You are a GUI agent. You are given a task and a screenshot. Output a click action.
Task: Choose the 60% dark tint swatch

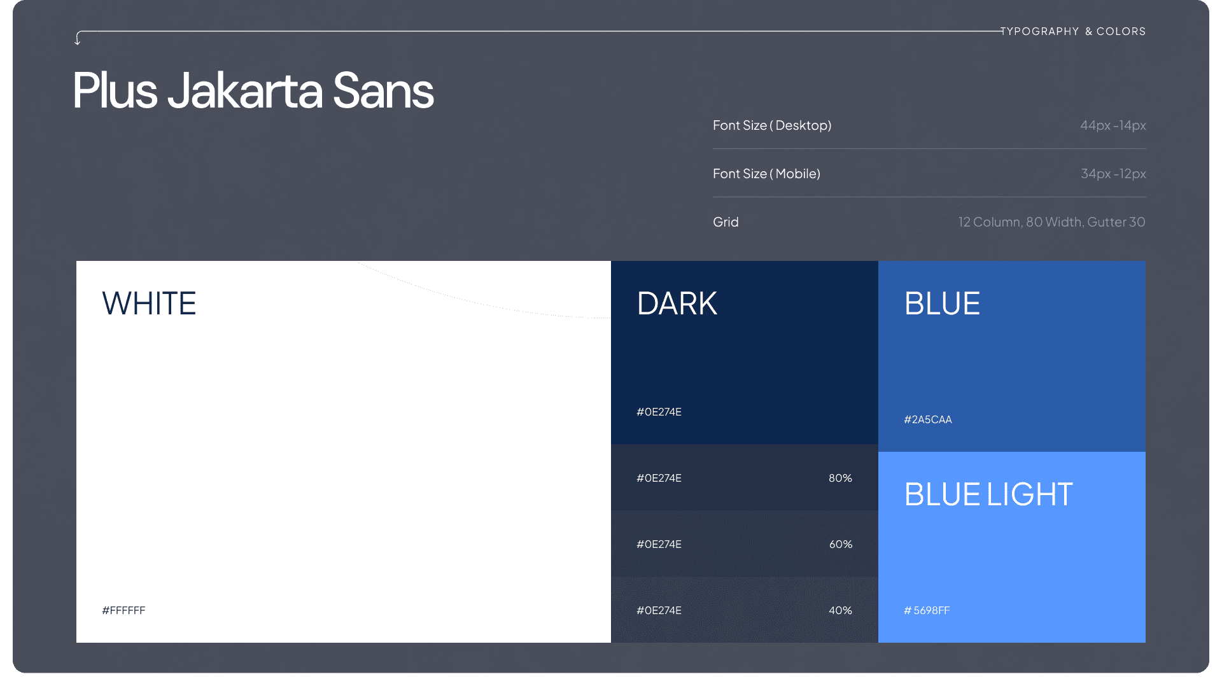[x=745, y=543]
